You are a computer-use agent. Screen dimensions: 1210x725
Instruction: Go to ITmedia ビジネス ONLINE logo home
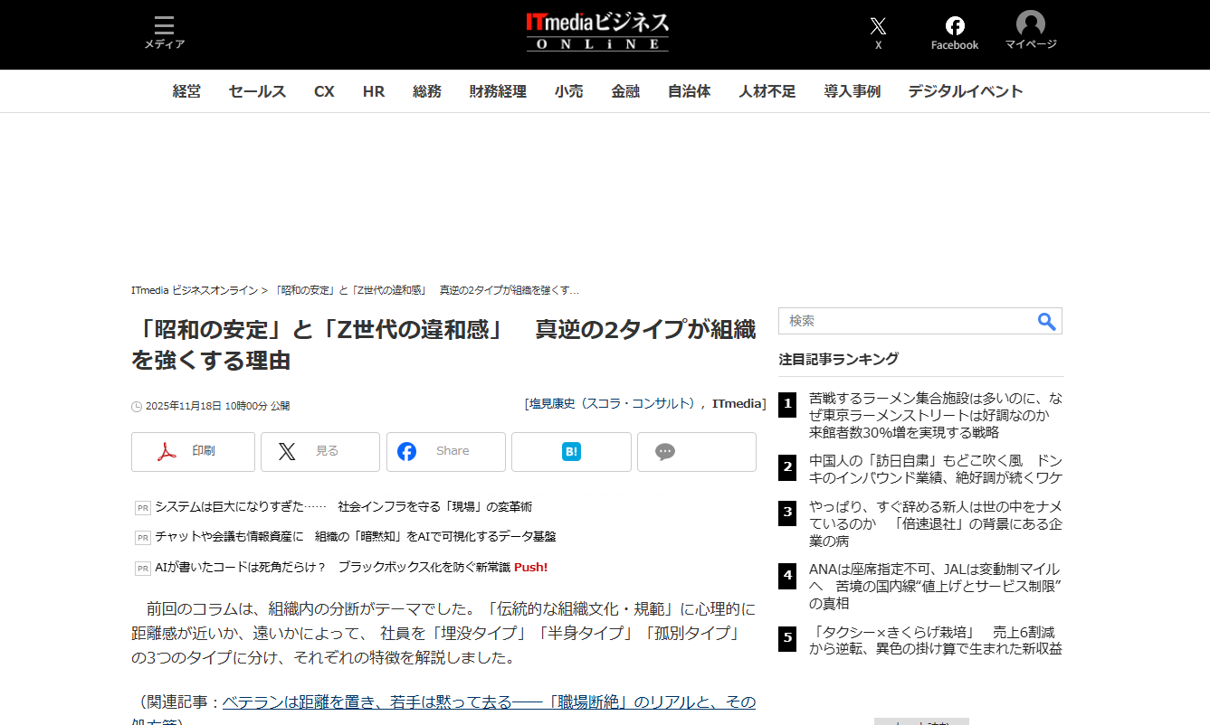coord(597,32)
